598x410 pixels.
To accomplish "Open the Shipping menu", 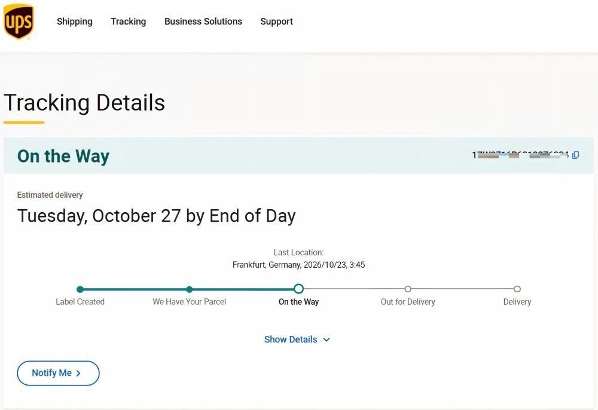I will click(74, 22).
